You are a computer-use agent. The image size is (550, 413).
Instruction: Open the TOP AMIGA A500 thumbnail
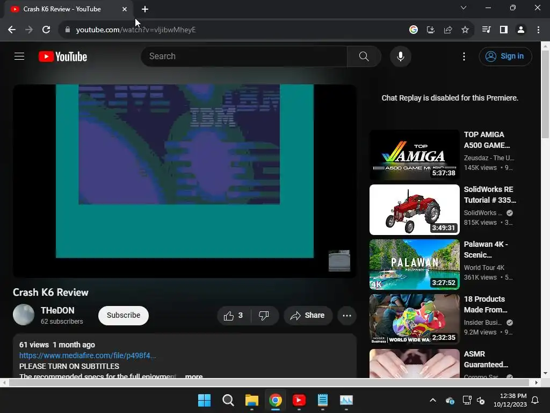tap(414, 155)
